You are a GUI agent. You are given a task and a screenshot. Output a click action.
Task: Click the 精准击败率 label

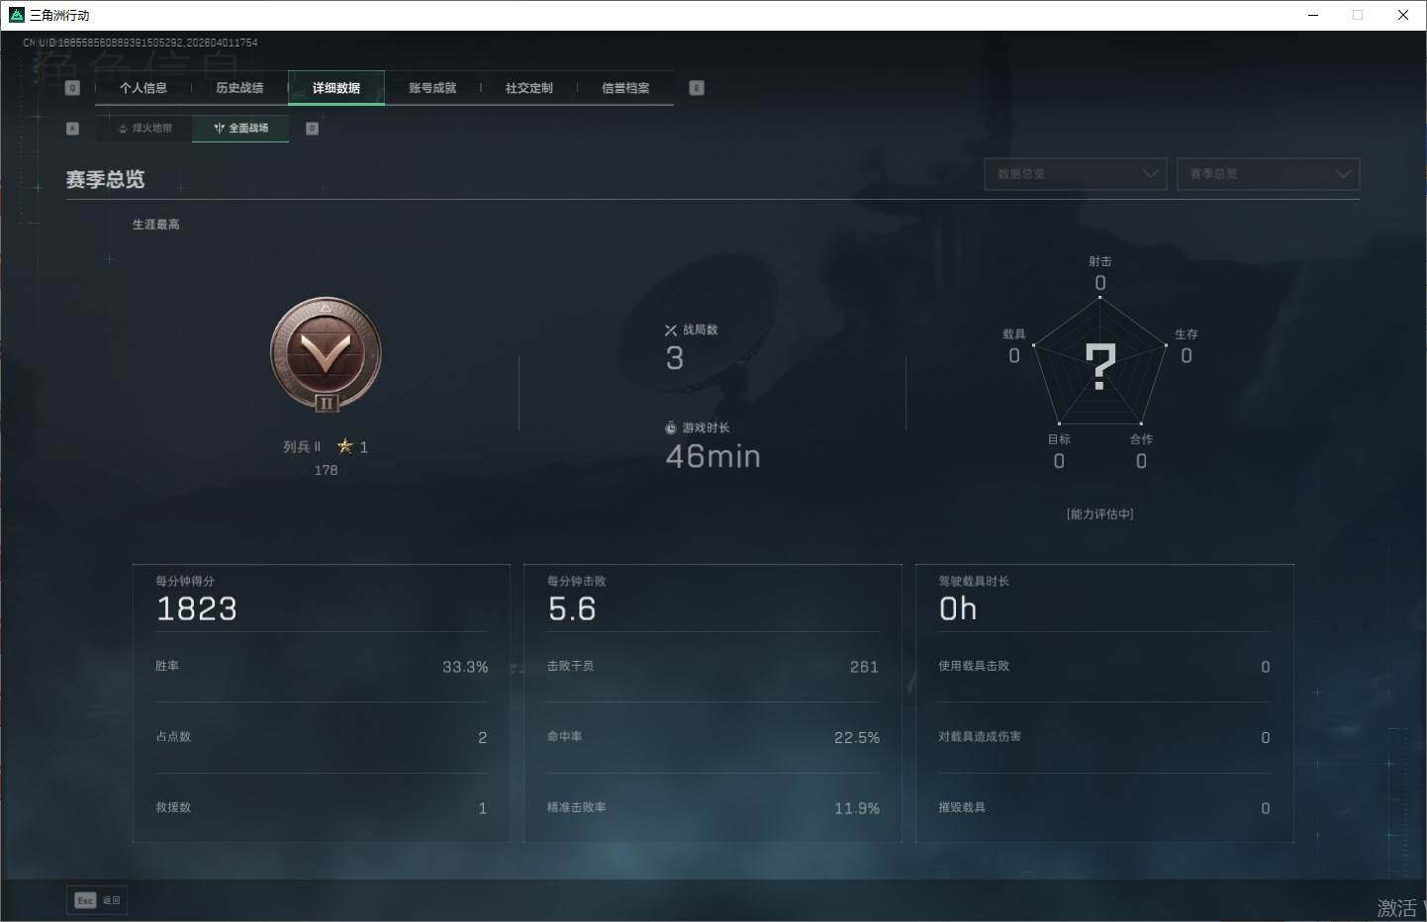click(x=577, y=808)
